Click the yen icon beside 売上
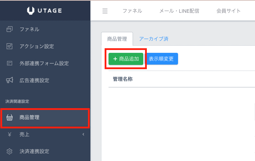This screenshot has width=255, height=161. coord(10,134)
